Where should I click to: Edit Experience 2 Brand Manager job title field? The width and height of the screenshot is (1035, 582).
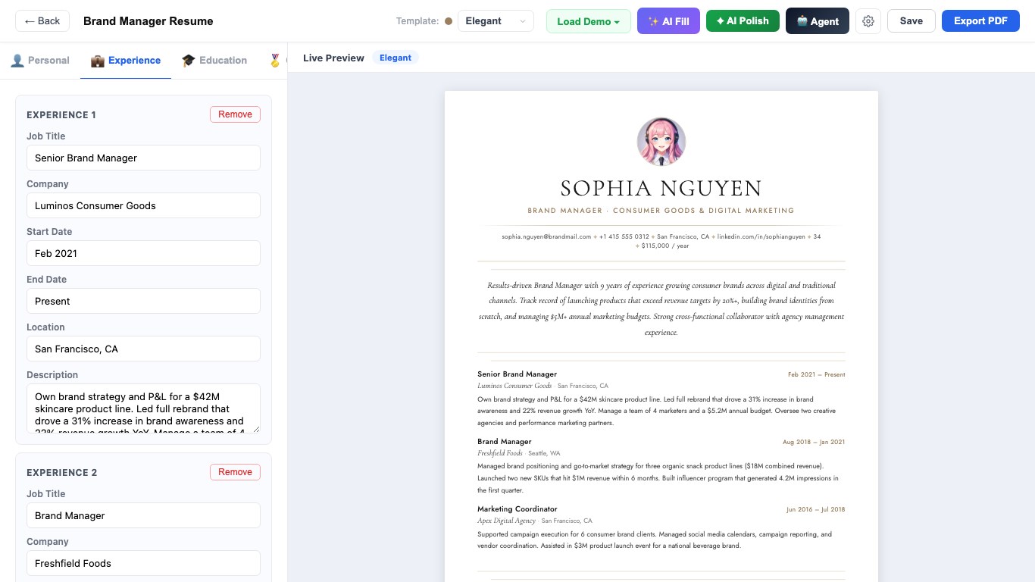(x=143, y=515)
